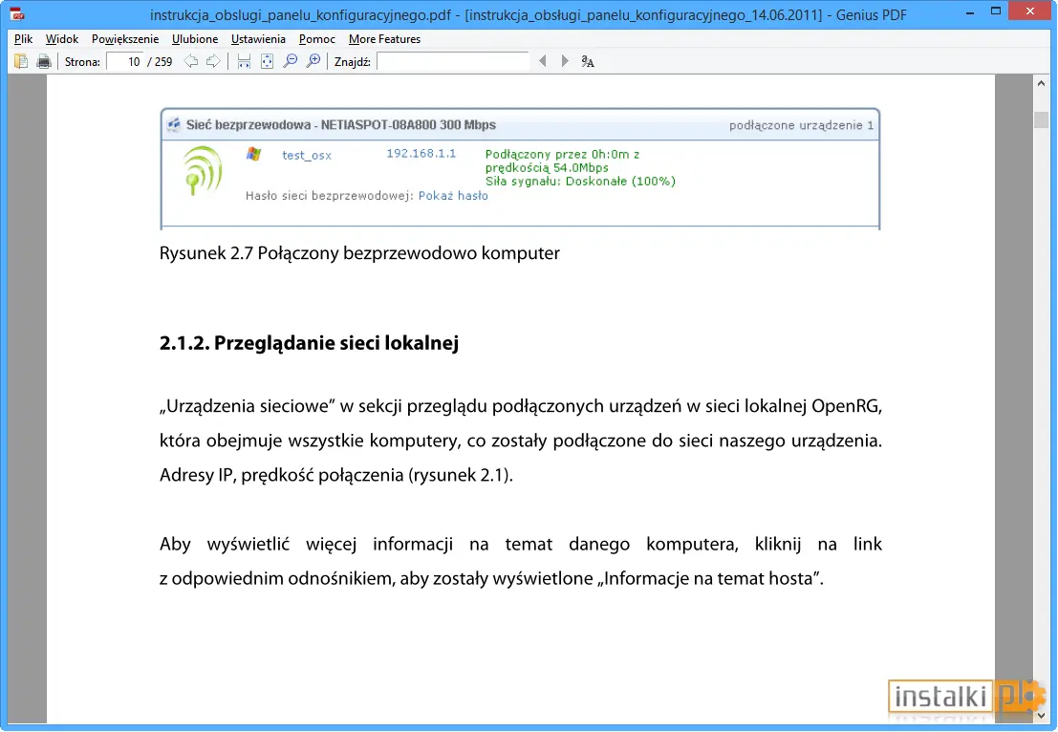Click the scrollbar up arrow
Viewport: 1058px width, 732px height.
(x=1041, y=84)
